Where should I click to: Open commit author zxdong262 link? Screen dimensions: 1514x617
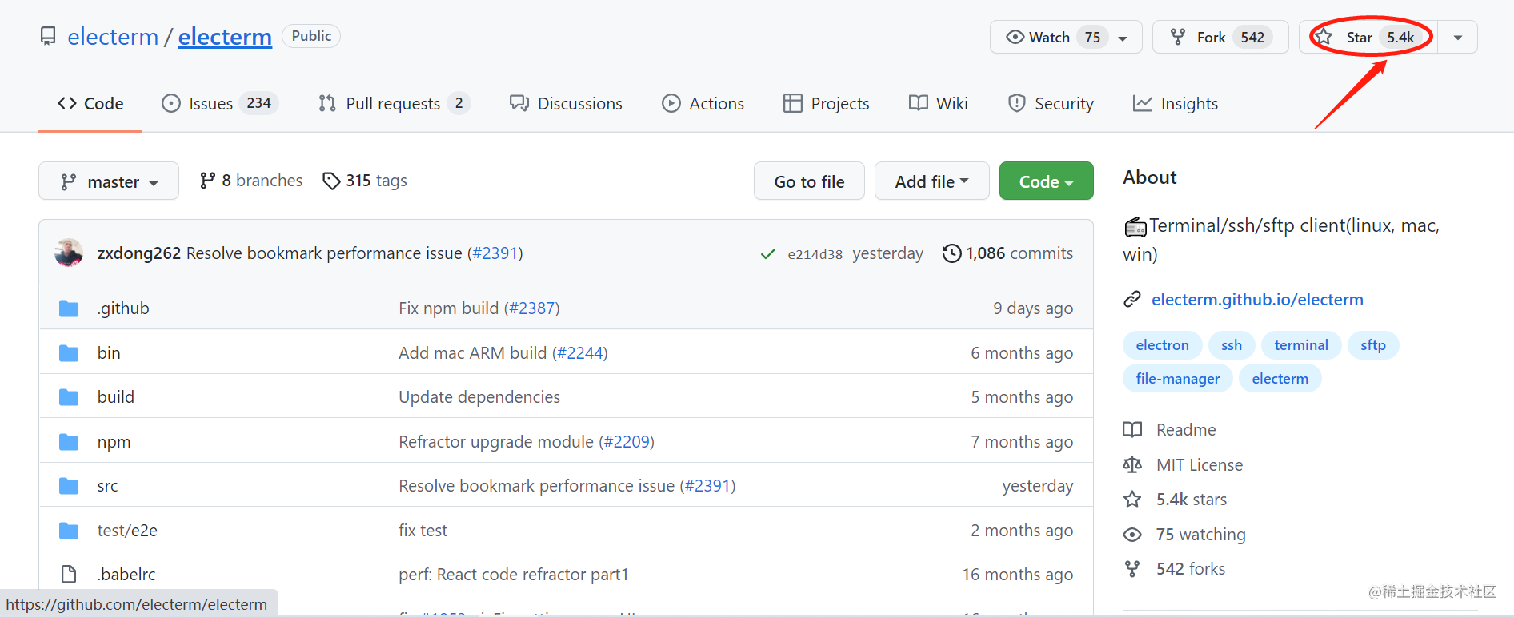point(139,253)
